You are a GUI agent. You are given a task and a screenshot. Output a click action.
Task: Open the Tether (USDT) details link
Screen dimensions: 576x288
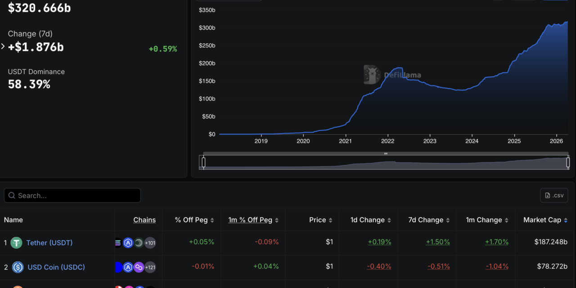coord(49,243)
